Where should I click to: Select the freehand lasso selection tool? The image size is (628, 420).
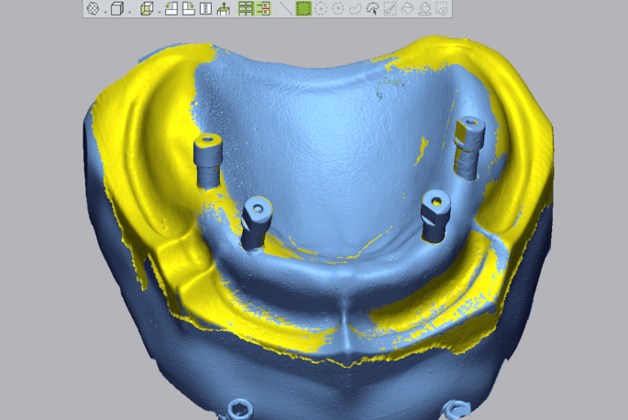[355, 8]
